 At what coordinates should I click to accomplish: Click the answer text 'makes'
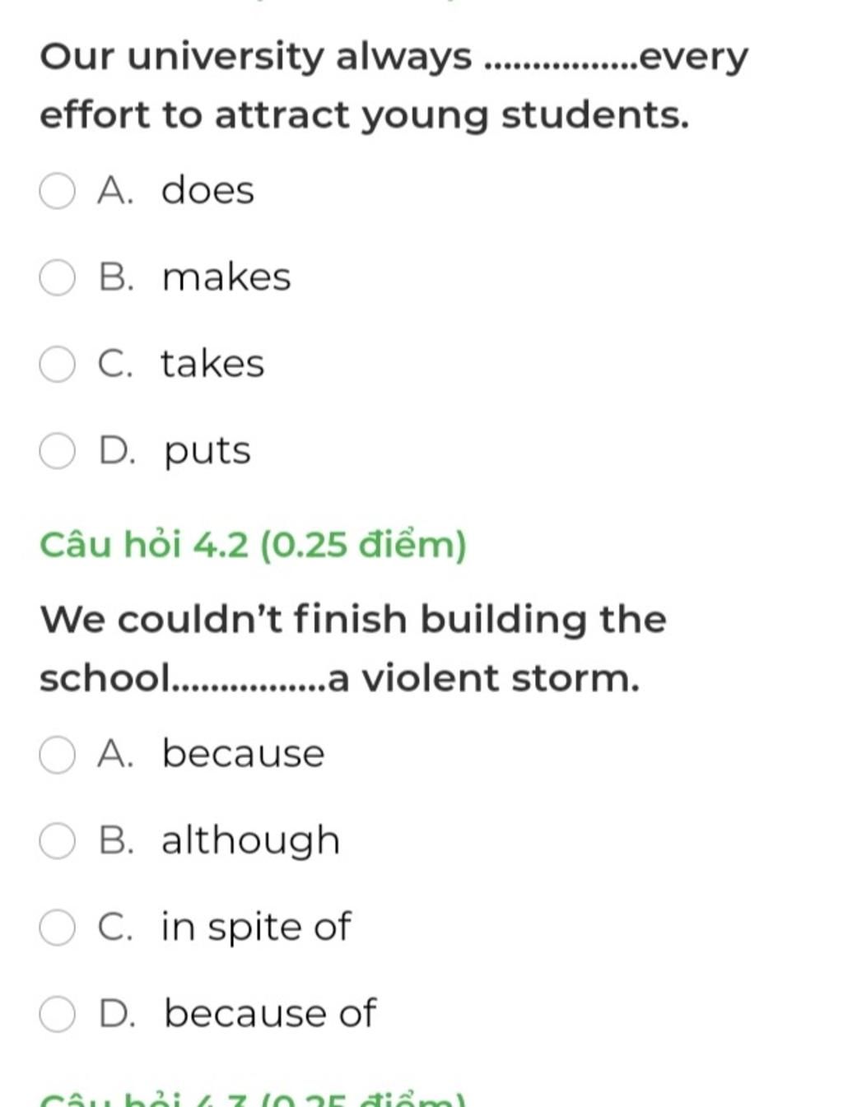point(226,277)
